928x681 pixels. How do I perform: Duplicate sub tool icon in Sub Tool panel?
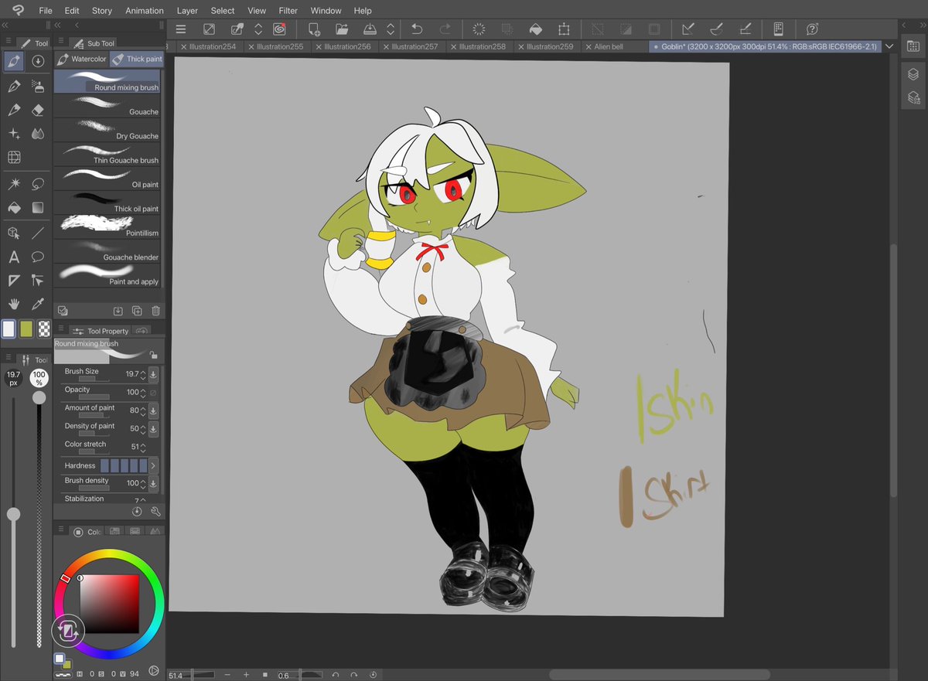click(x=137, y=311)
